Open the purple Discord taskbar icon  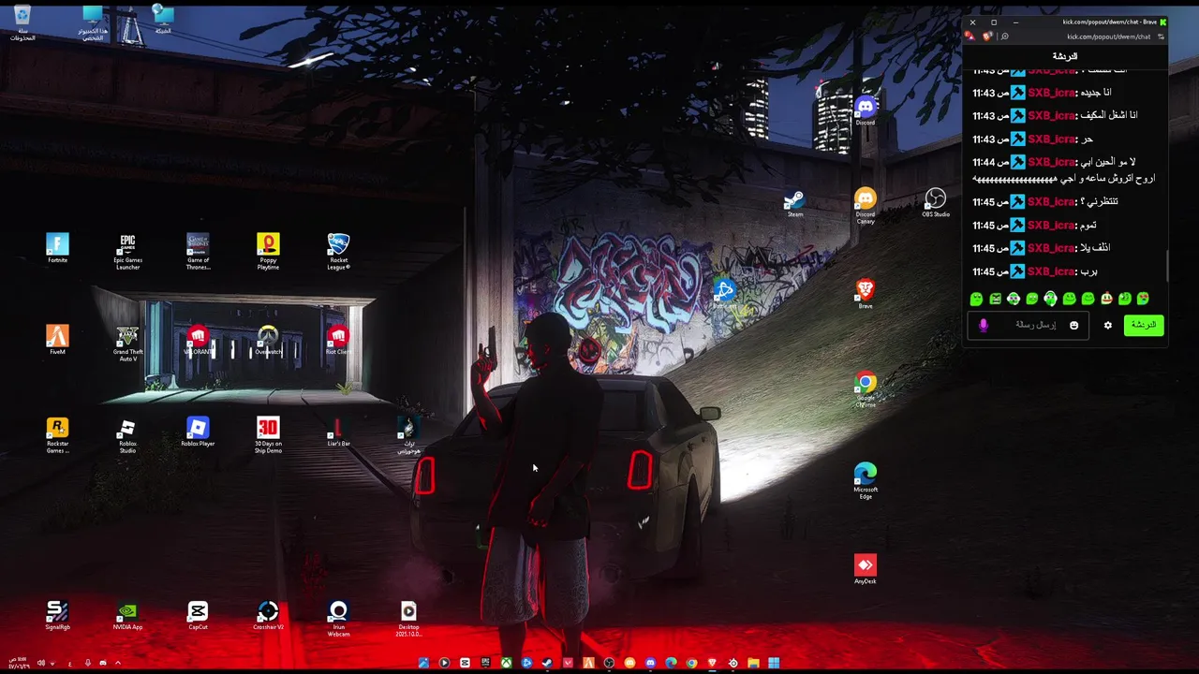coord(650,663)
